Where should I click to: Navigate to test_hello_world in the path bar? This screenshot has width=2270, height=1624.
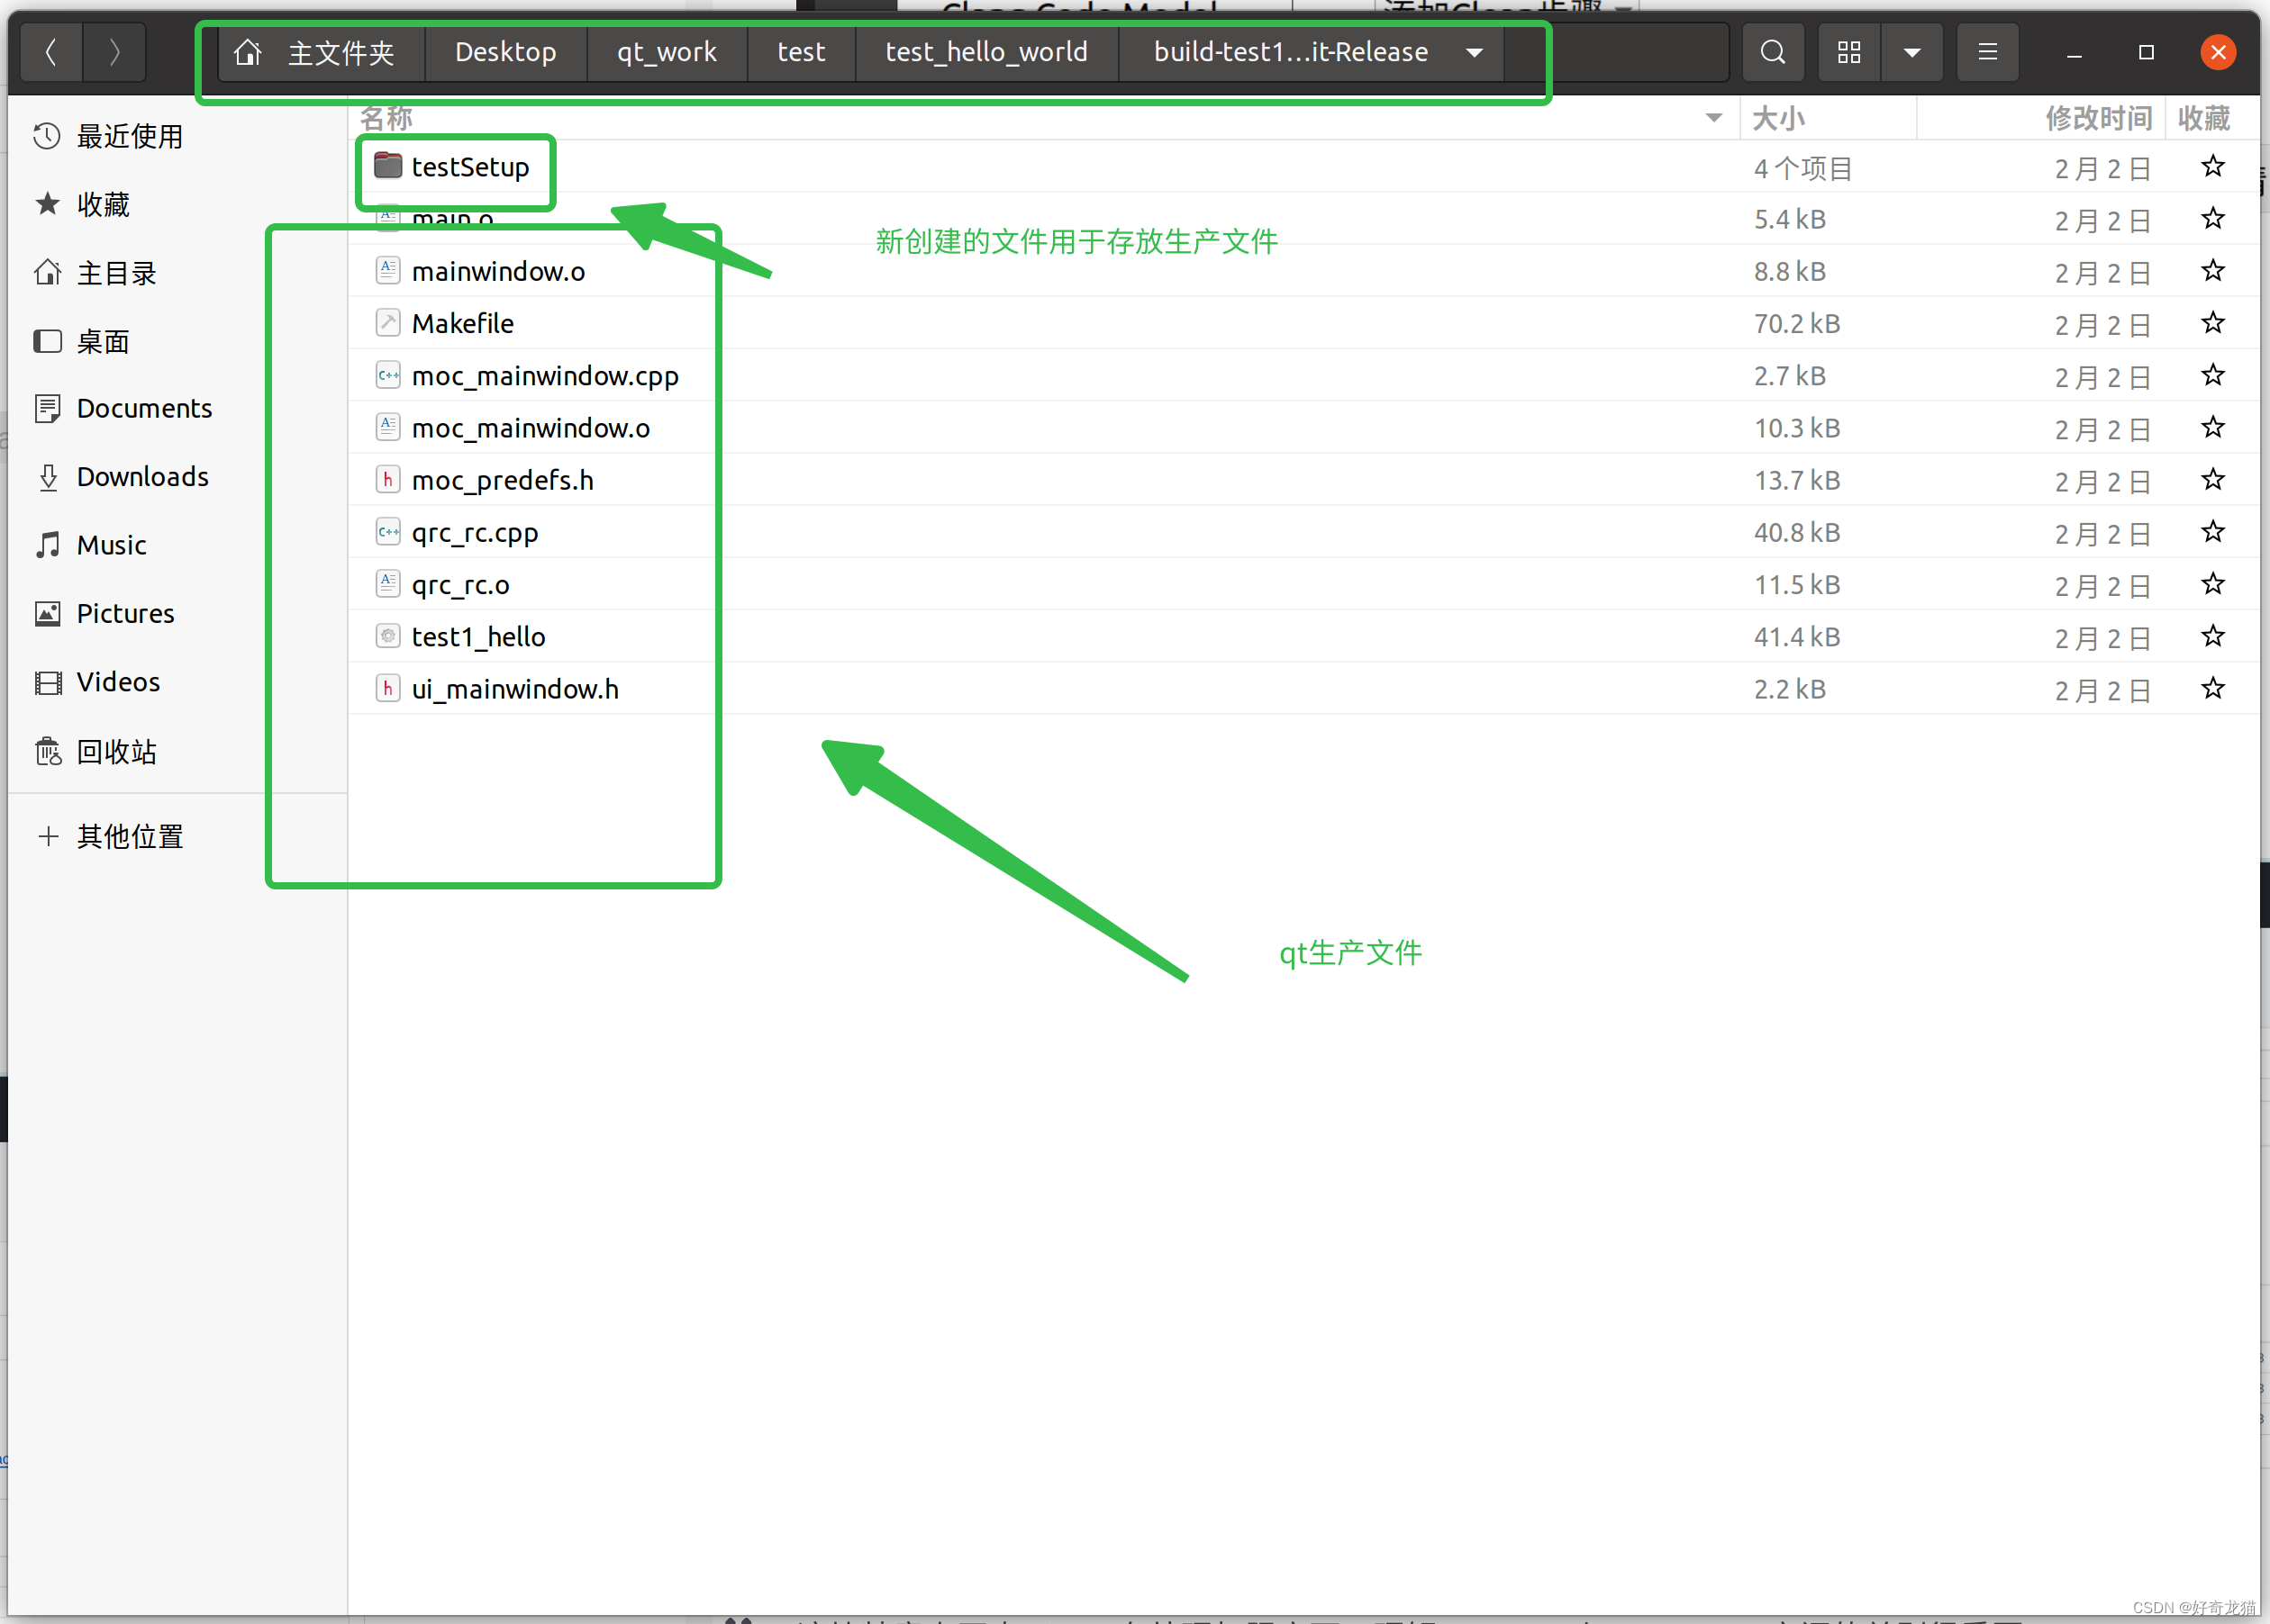pyautogui.click(x=986, y=52)
